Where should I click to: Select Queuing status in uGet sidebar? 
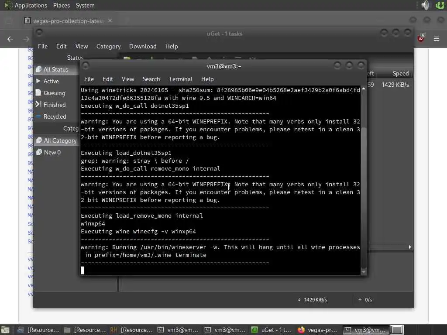[54, 93]
